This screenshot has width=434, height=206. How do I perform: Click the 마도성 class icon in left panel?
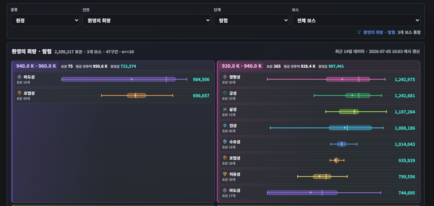point(19,77)
